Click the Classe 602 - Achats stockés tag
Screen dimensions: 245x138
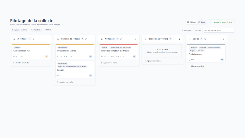click(x=72, y=67)
